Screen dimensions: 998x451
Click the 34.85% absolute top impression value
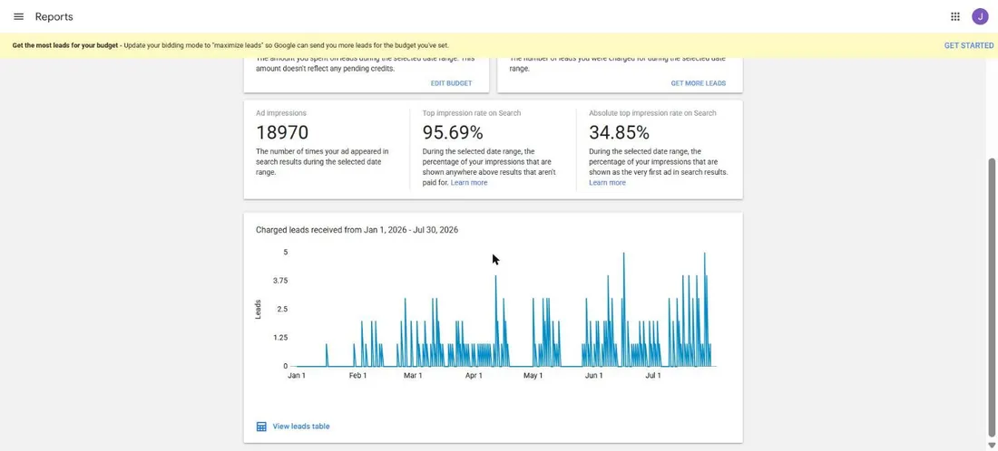pos(619,133)
